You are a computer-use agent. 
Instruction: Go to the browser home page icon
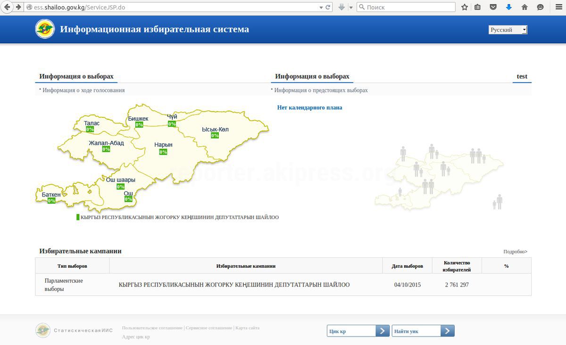click(524, 7)
